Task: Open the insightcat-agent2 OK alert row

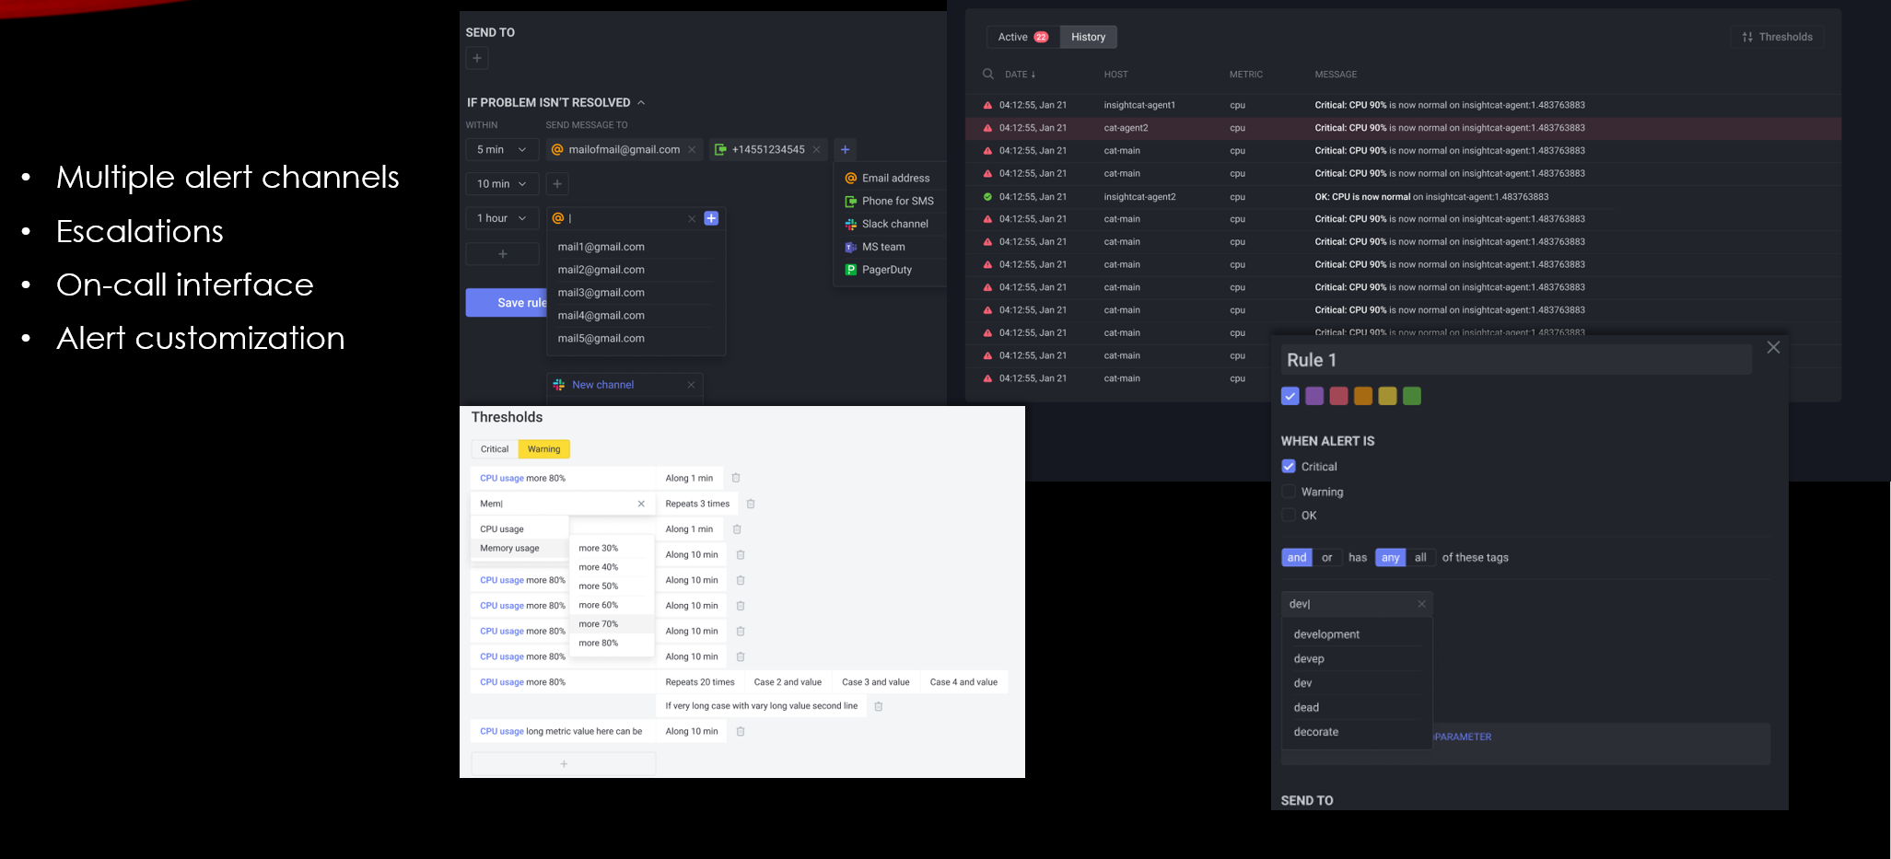Action: [x=1403, y=197]
